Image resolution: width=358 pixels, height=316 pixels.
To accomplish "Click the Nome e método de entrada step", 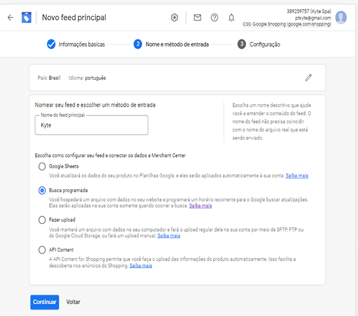I will (171, 44).
